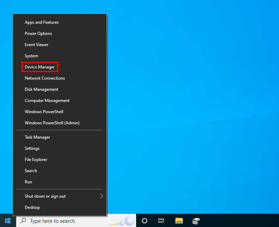
Task: Launch File Explorer from the taskbar folder icon
Action: tap(179, 221)
